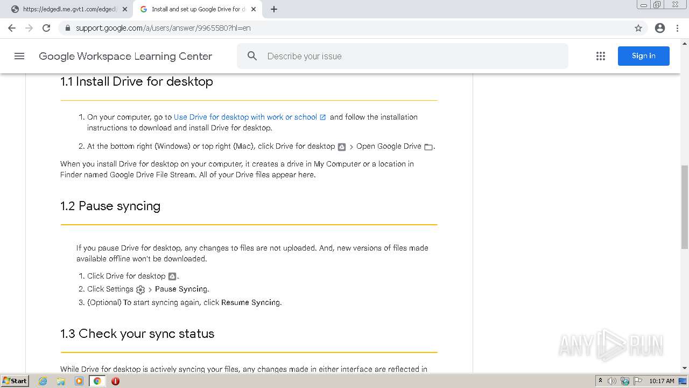The height and width of the screenshot is (388, 689).
Task: View site info via the lock icon
Action: (x=67, y=28)
